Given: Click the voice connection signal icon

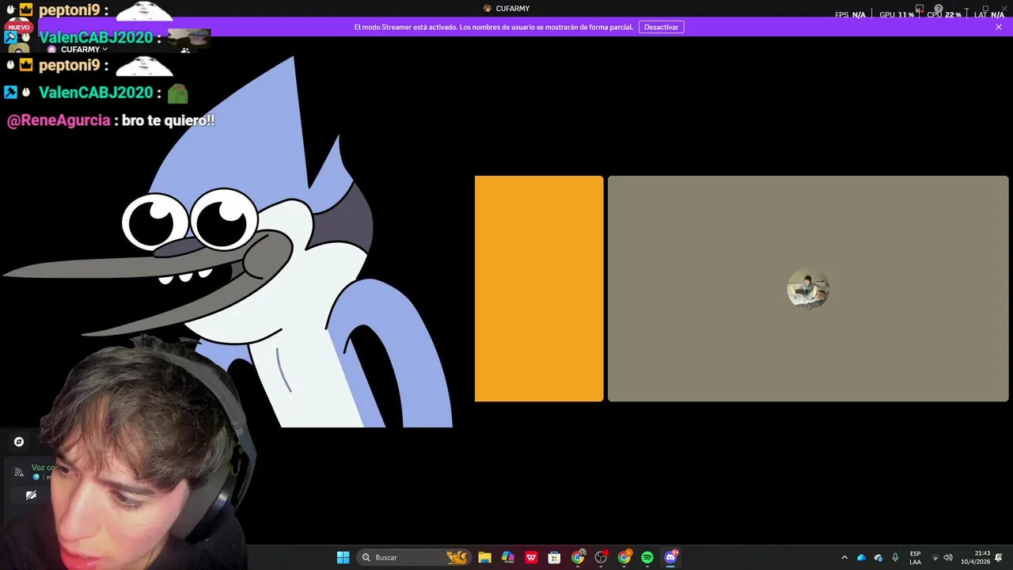Looking at the screenshot, I should pos(19,472).
